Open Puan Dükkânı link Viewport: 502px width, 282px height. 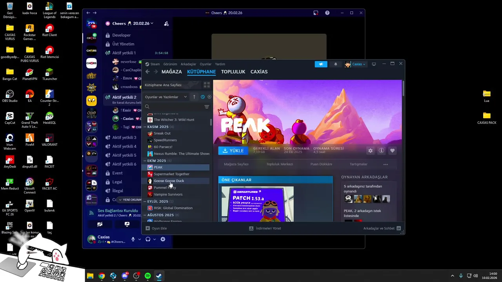pyautogui.click(x=321, y=164)
